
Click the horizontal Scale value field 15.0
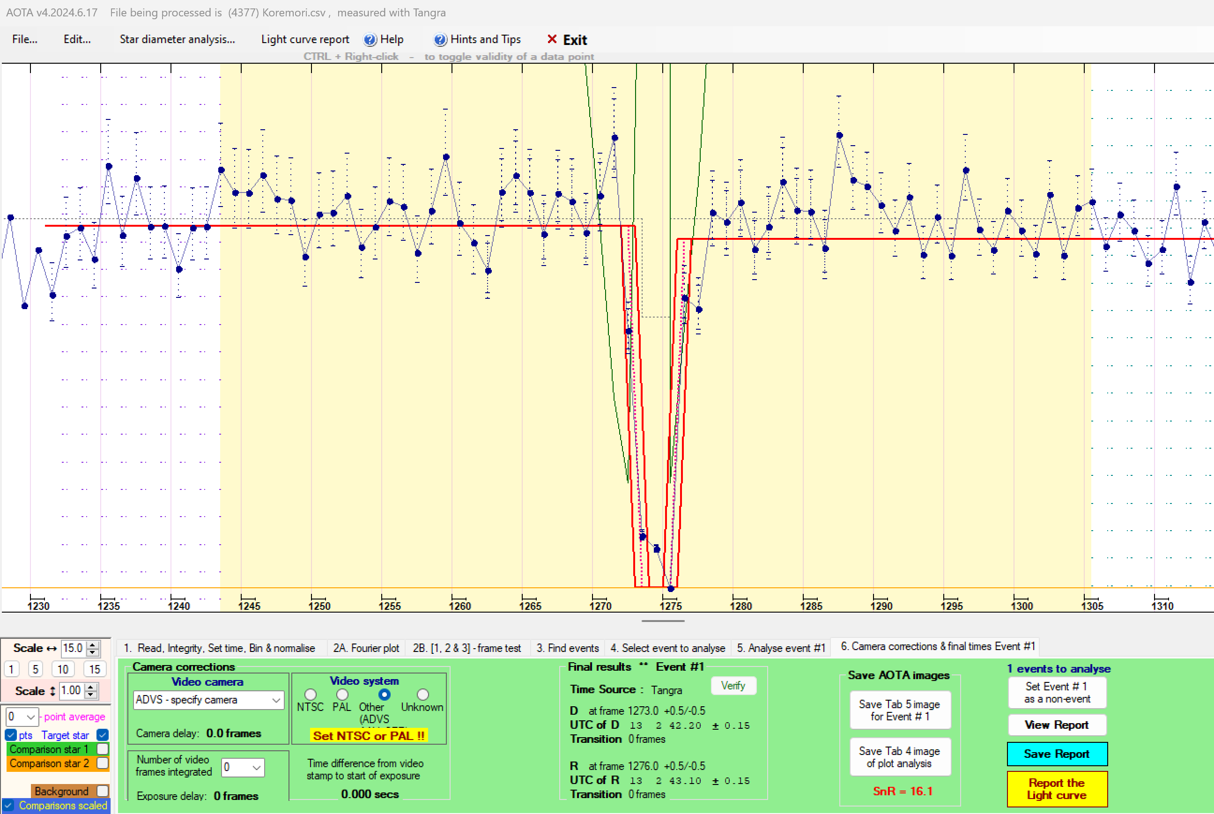click(74, 648)
